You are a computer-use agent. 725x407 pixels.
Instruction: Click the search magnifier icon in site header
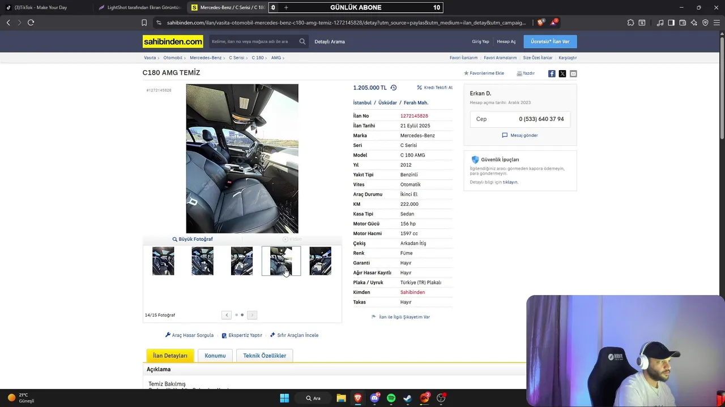click(x=302, y=41)
